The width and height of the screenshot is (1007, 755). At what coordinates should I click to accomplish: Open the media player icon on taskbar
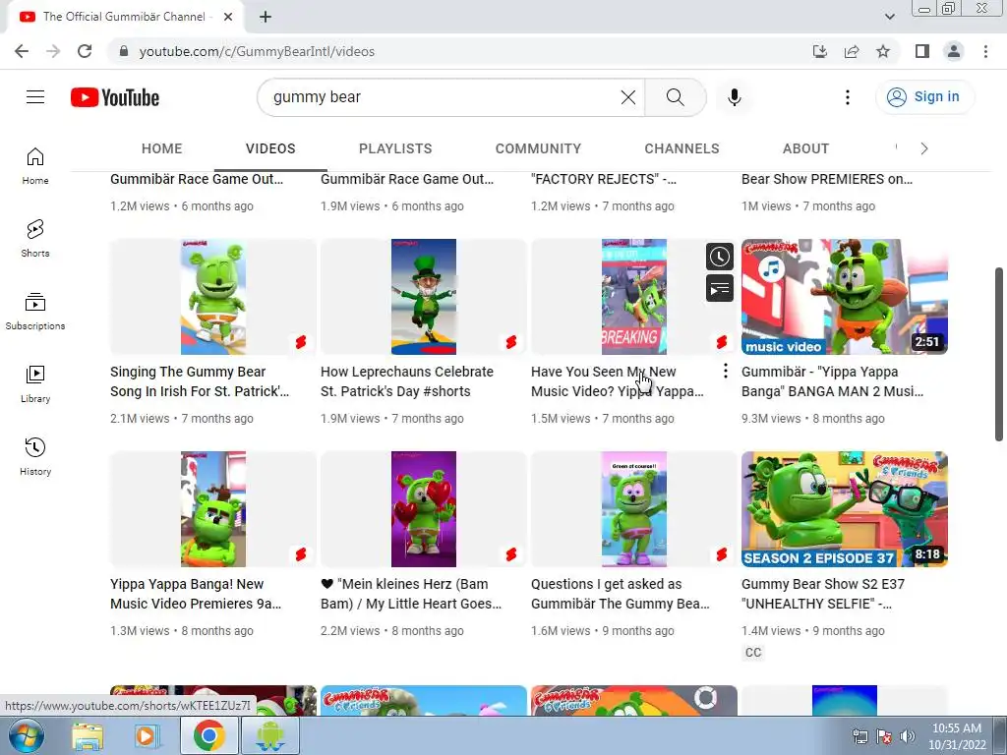pos(148,735)
